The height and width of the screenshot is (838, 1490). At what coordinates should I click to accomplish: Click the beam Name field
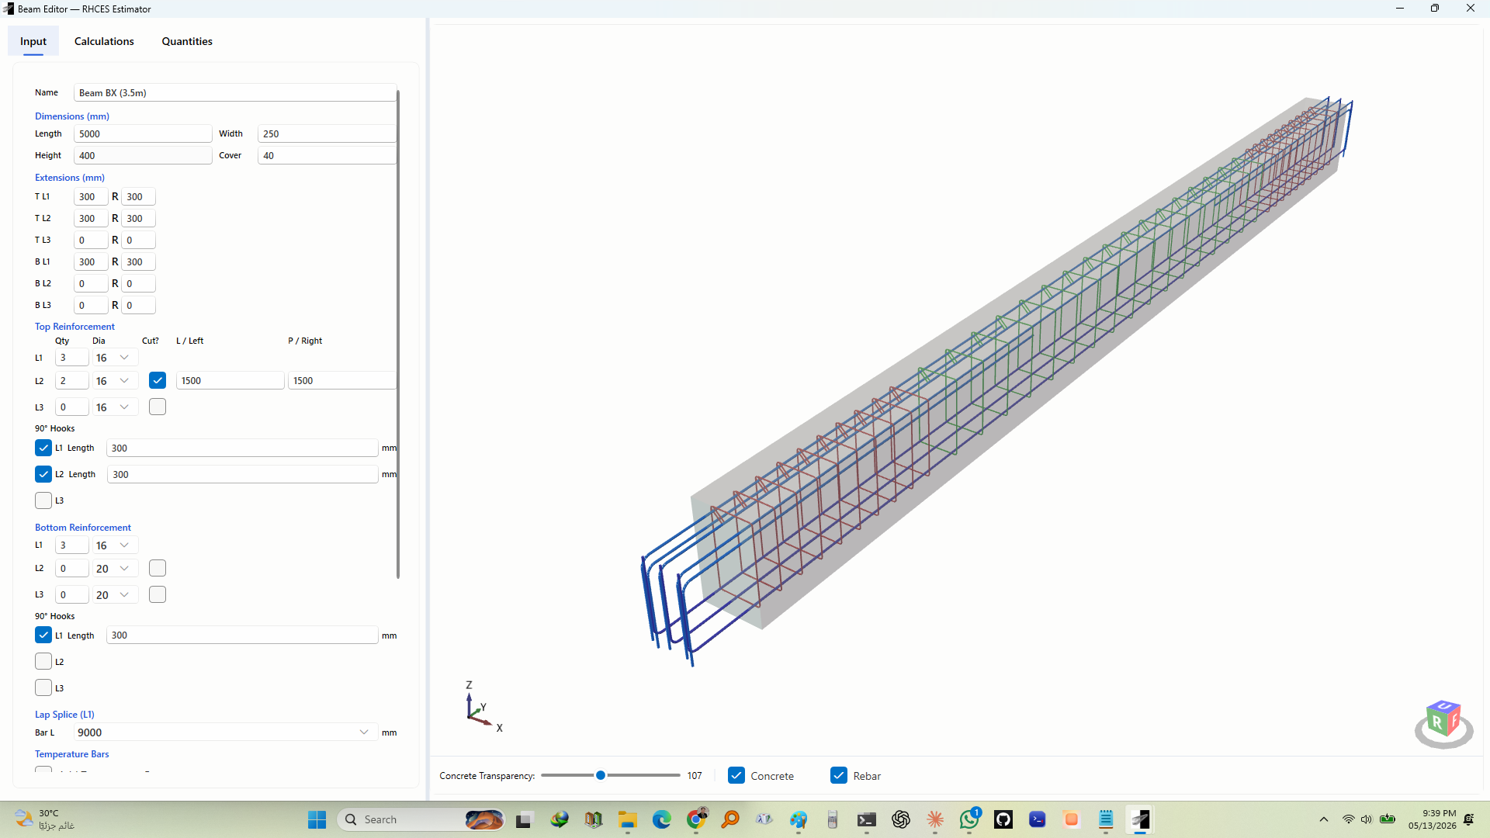point(235,92)
